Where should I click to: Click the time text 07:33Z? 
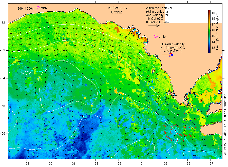coord(117,12)
